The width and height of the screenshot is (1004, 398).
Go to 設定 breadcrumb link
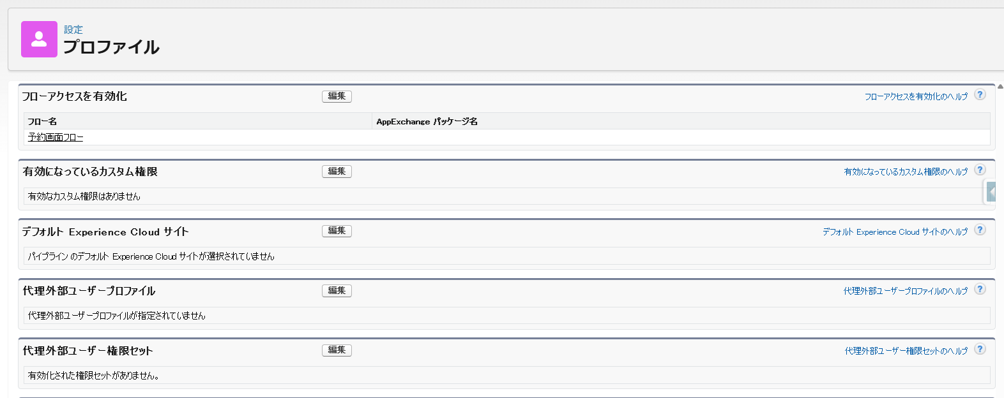click(x=73, y=29)
